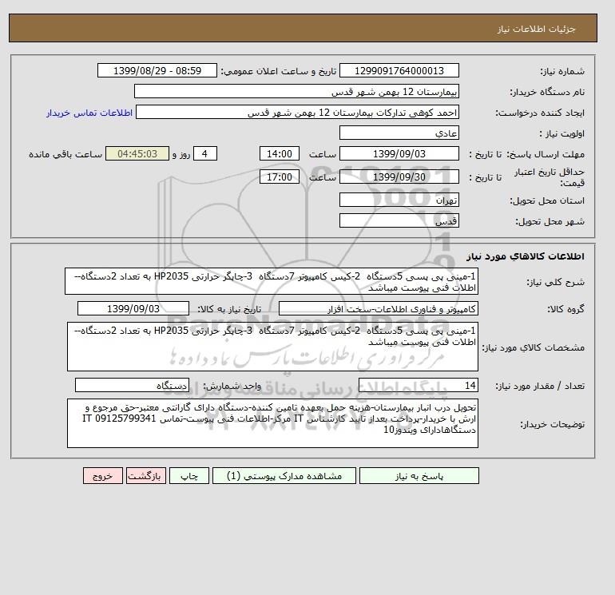The width and height of the screenshot is (615, 595).
Task: Click the اطلاعات کالاهای مورد نیاز section heading
Action: (526, 256)
